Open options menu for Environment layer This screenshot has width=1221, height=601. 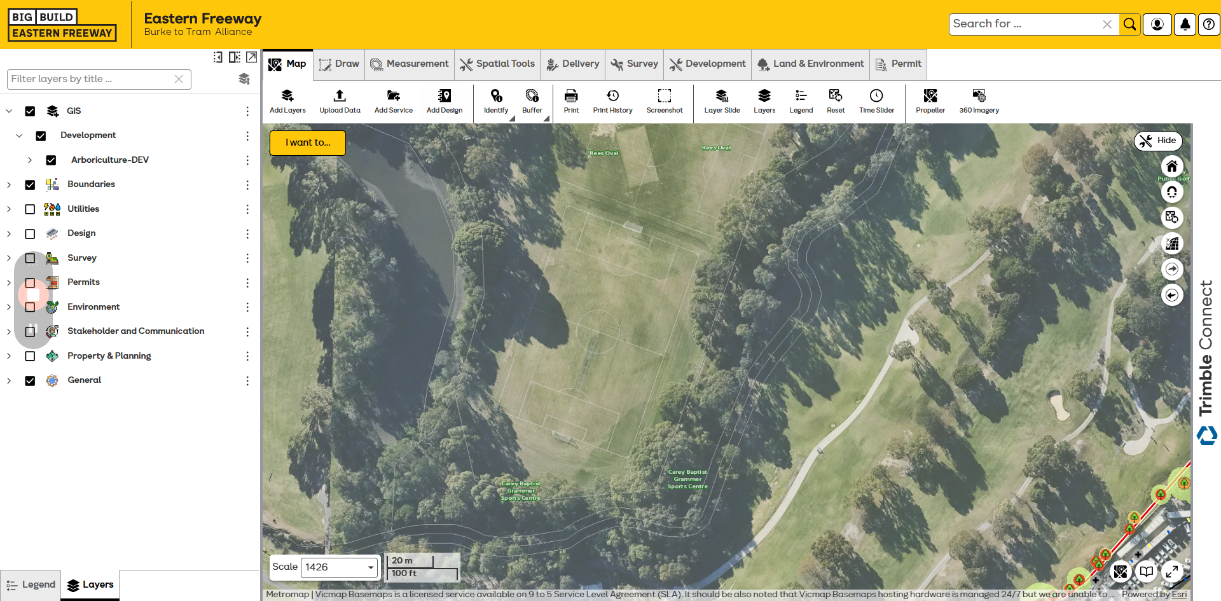(247, 307)
